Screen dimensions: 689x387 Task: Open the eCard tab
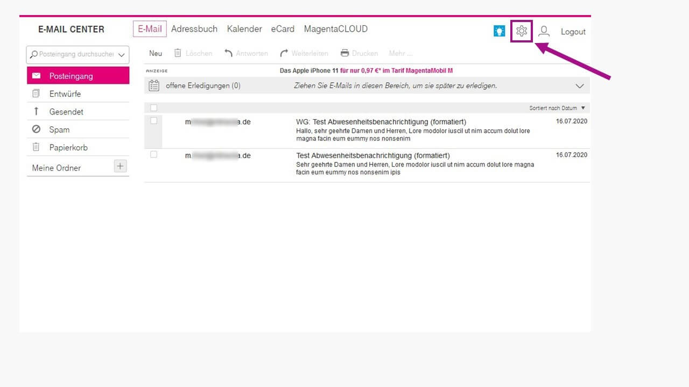point(283,29)
